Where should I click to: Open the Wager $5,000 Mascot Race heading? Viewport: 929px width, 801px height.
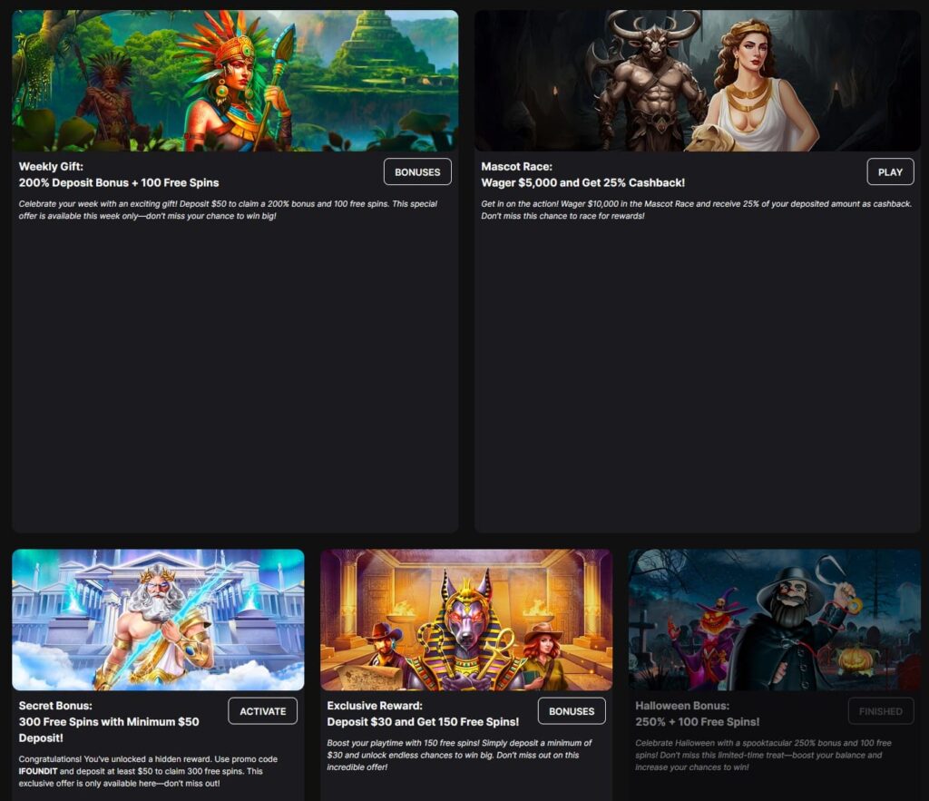(x=582, y=175)
